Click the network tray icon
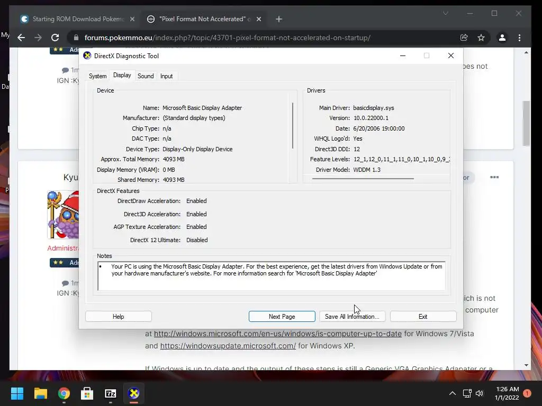Image resolution: width=542 pixels, height=406 pixels. point(467,393)
